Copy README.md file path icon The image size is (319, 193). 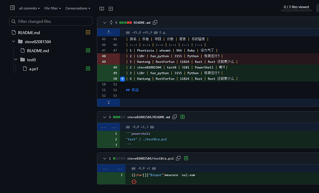(x=155, y=22)
